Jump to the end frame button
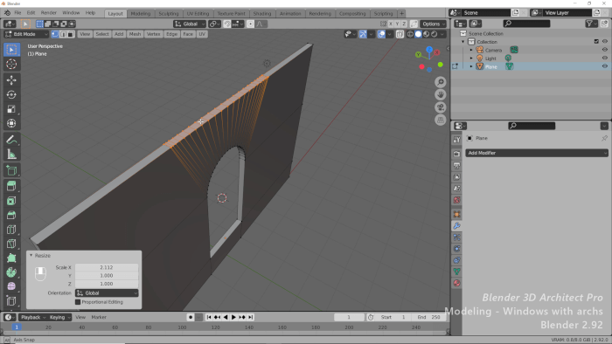Screen dimensions: 612x344 tap(251, 317)
